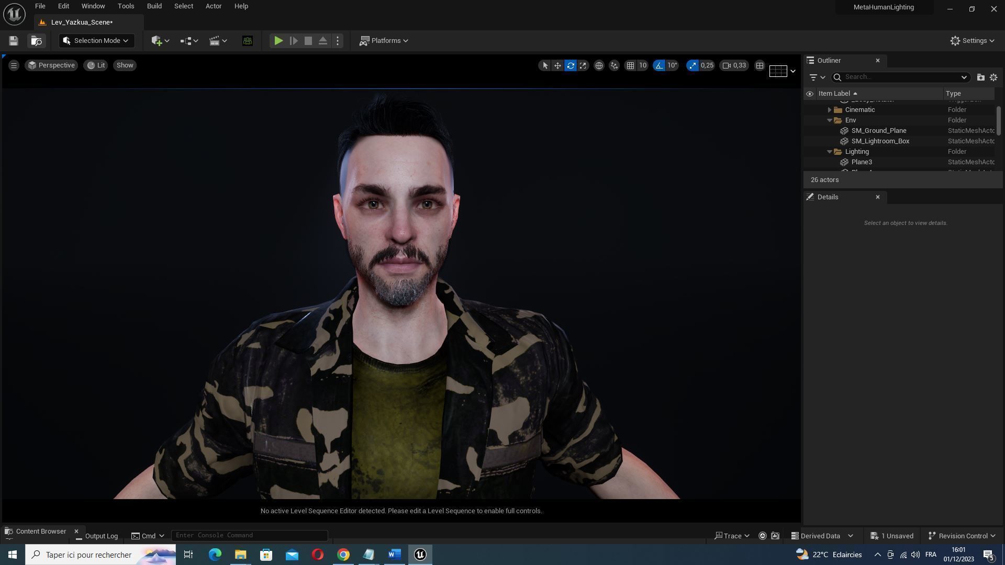The width and height of the screenshot is (1005, 565).
Task: Open the Platforms dropdown
Action: [384, 41]
